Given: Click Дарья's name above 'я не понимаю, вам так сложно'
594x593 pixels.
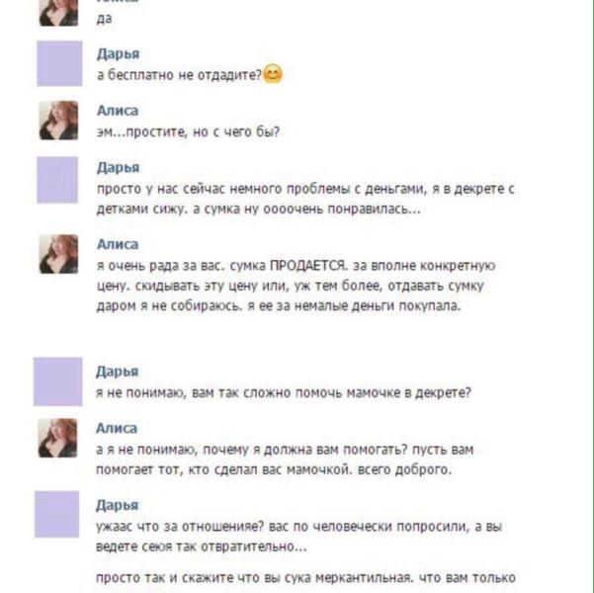Looking at the screenshot, I should click(x=117, y=372).
